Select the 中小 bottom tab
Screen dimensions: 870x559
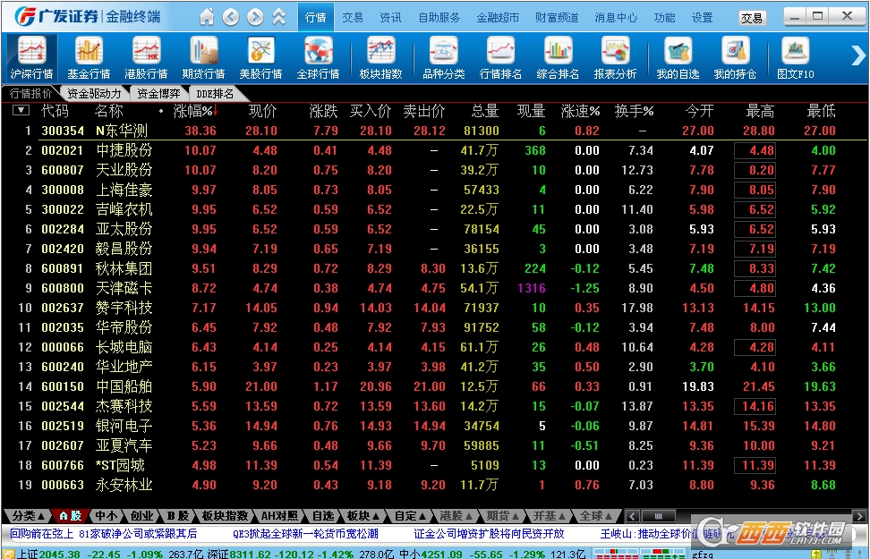[106, 516]
